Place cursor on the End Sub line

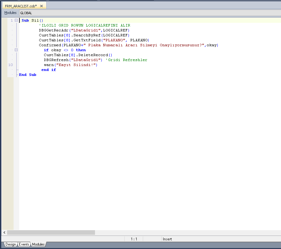click(28, 75)
